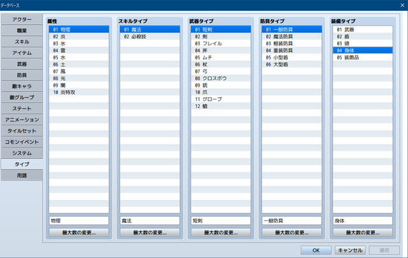Select element row 06 土
Screen dimensions: 408x258
point(79,64)
